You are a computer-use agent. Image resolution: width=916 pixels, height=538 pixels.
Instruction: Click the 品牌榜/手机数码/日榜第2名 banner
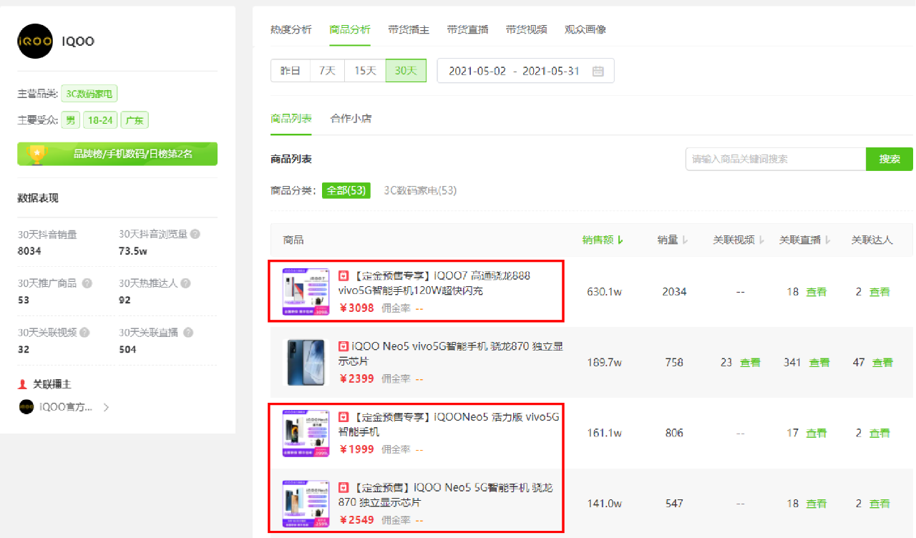click(117, 154)
